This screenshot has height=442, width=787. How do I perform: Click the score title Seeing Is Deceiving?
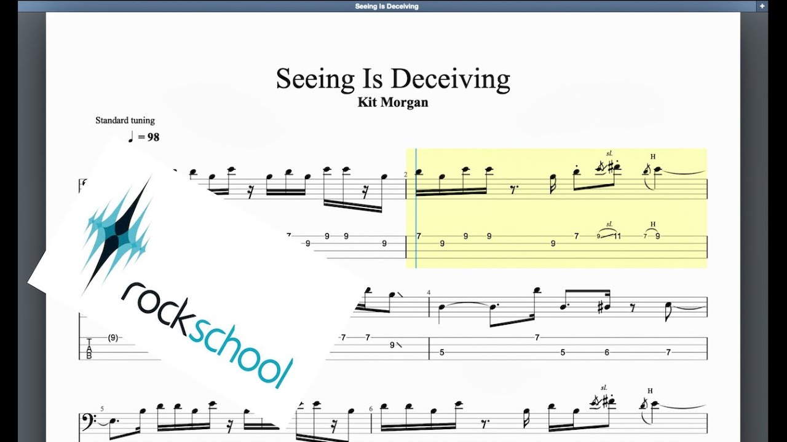pos(393,79)
